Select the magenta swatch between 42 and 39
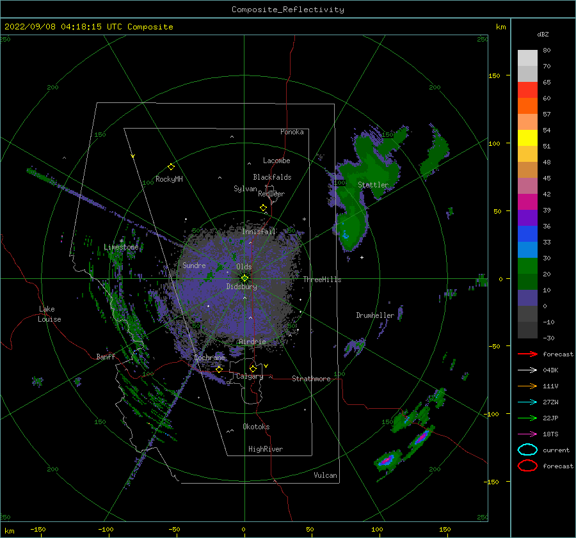Screen dimensions: 576x538 [527, 202]
